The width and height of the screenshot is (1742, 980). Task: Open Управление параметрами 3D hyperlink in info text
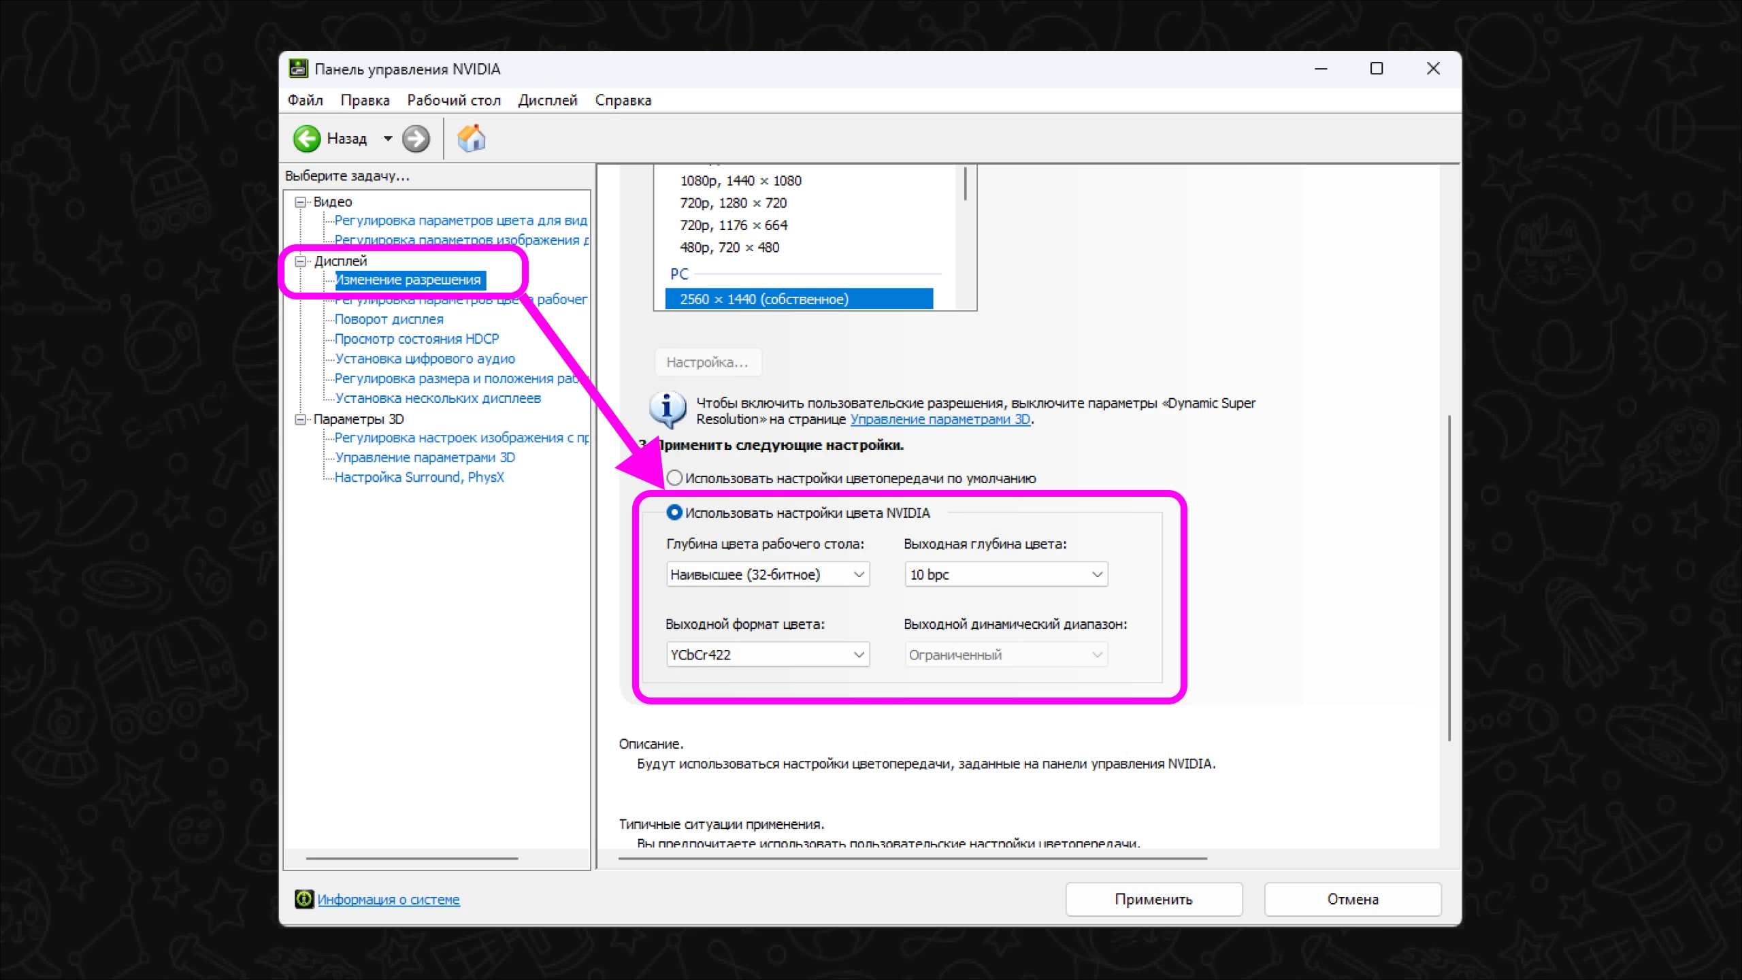pyautogui.click(x=940, y=419)
